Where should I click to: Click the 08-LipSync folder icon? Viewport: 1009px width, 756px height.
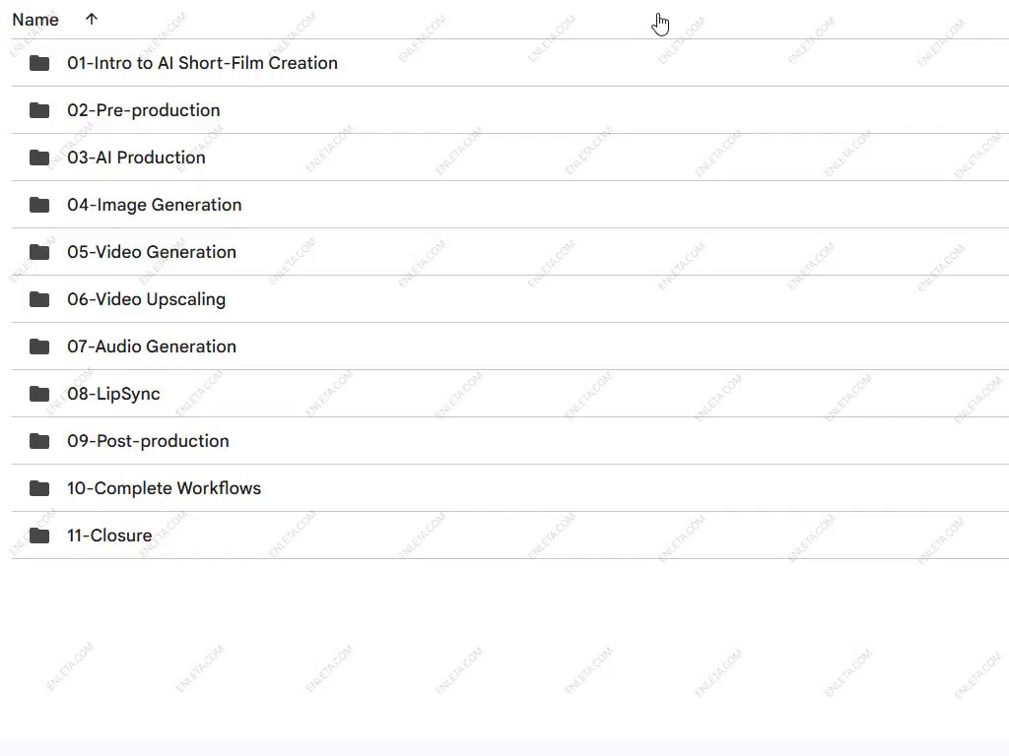point(39,394)
